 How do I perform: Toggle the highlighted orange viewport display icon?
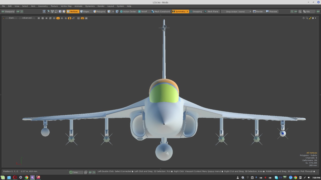coord(58,18)
